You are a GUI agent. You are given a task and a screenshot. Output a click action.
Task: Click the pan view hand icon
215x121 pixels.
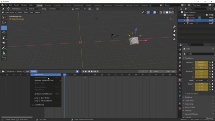[x=174, y=31]
